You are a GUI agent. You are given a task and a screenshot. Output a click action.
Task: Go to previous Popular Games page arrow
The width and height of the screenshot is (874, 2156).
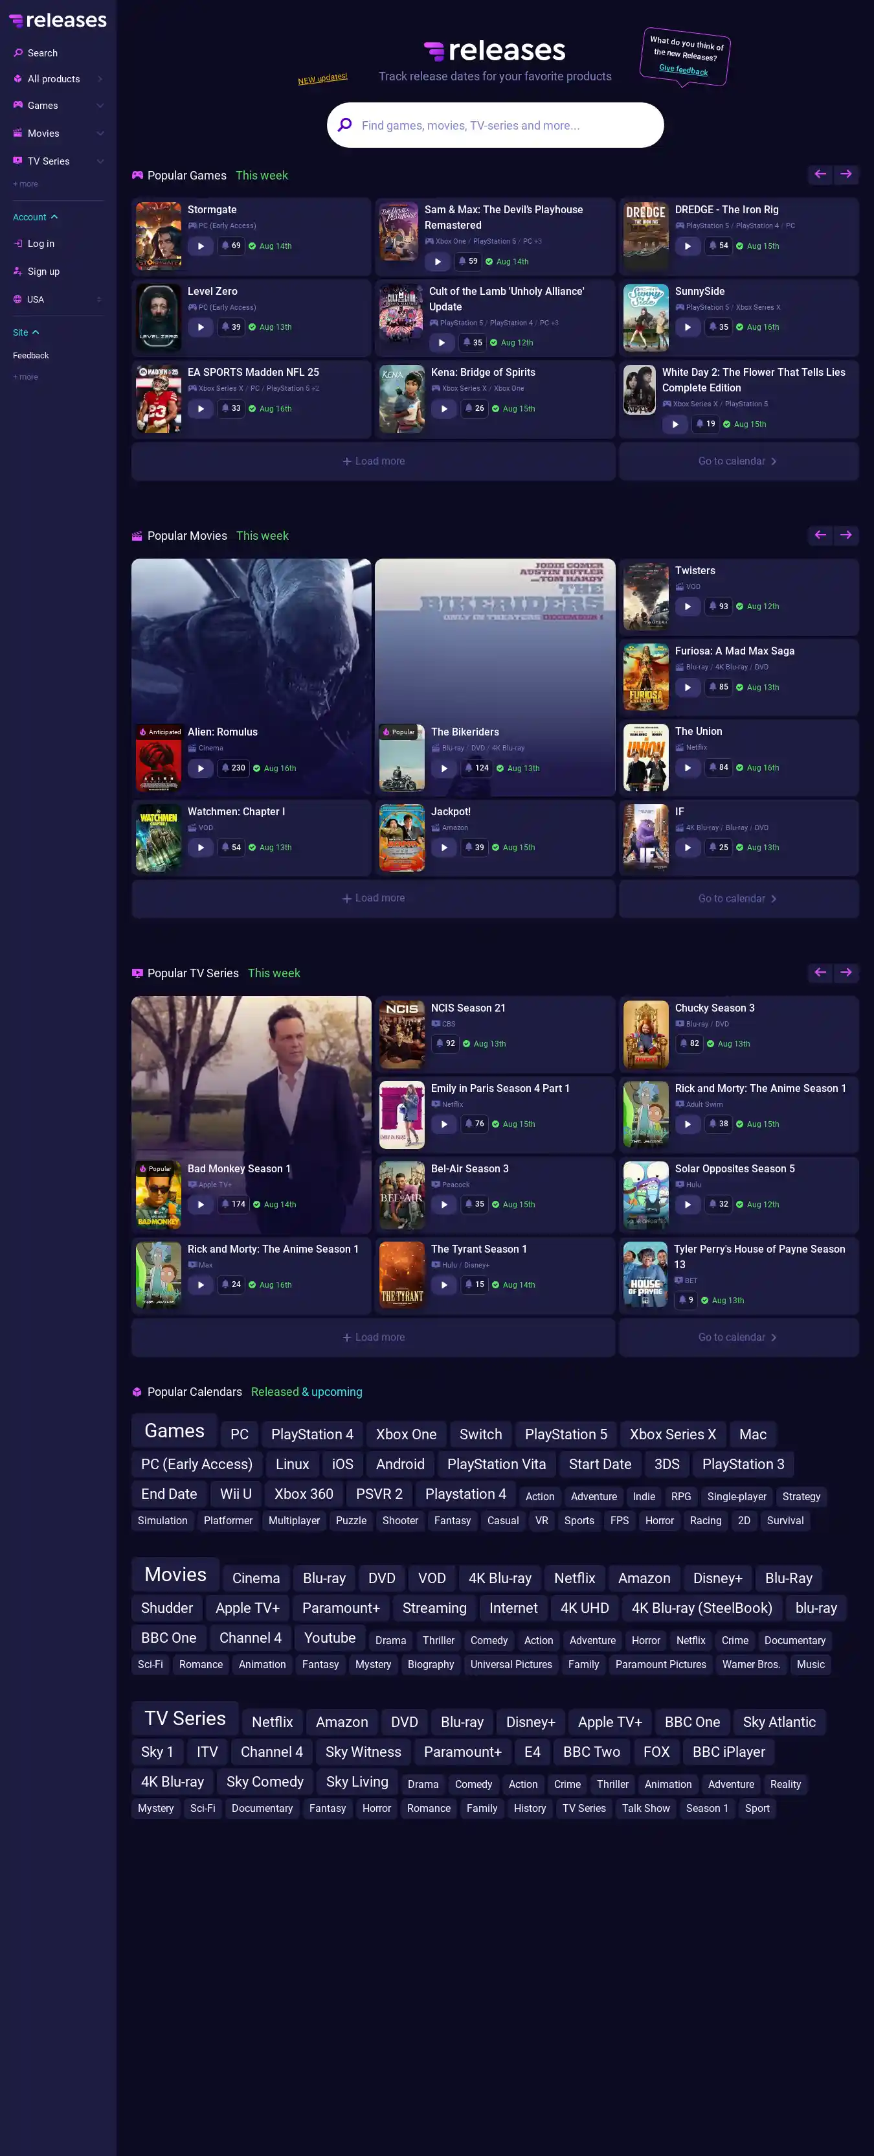(820, 174)
